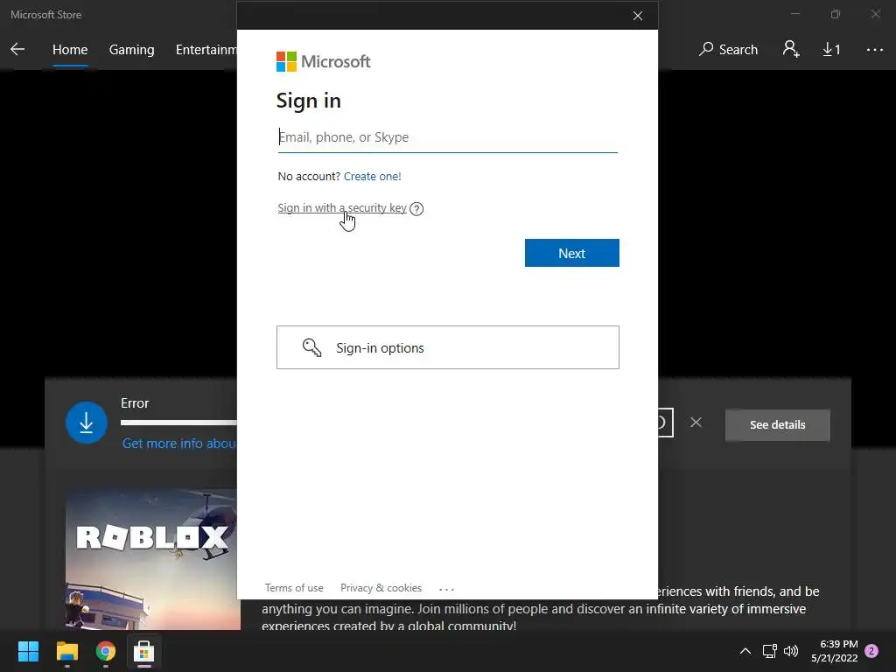The image size is (896, 672).
Task: Show hidden system tray icons
Action: click(745, 651)
